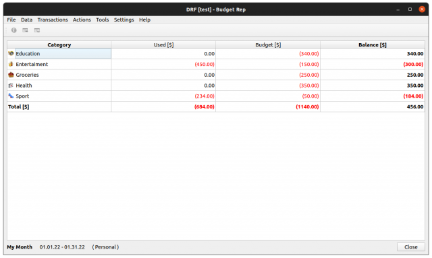Click the Groceries basket icon

[11, 75]
